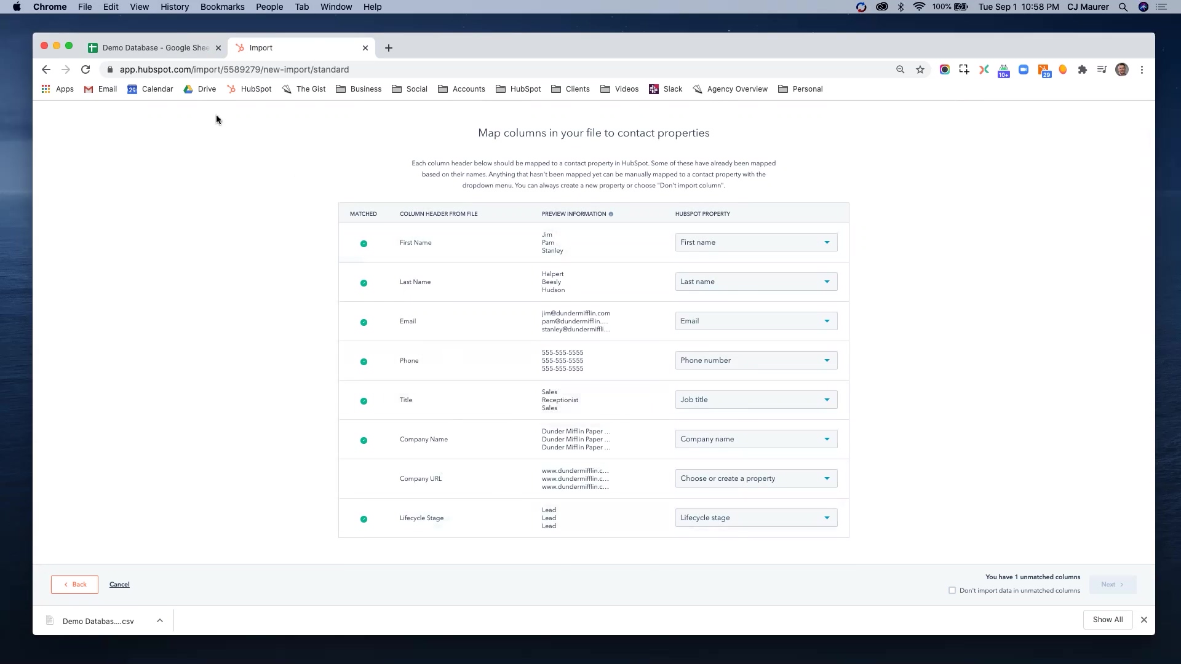1181x664 pixels.
Task: Open the Gmail Email bookmark
Action: click(100, 89)
